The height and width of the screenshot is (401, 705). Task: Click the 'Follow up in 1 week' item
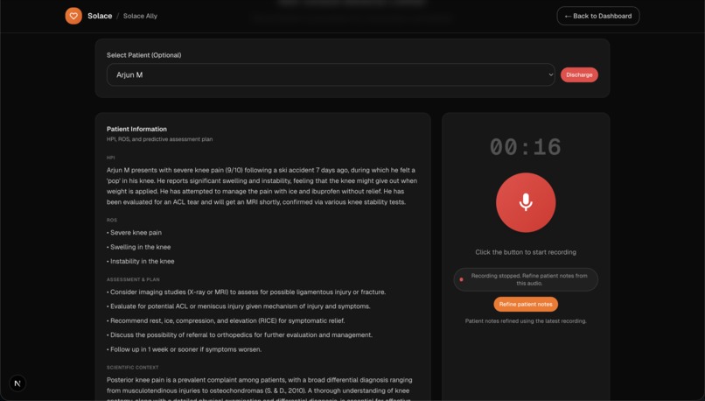[184, 349]
